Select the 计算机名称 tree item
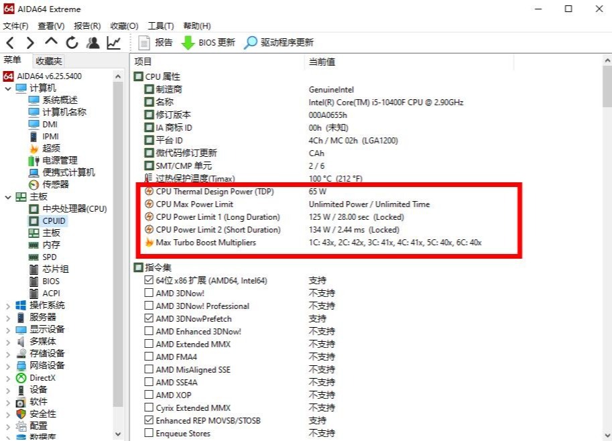Viewport: 612px width, 441px height. [x=64, y=113]
